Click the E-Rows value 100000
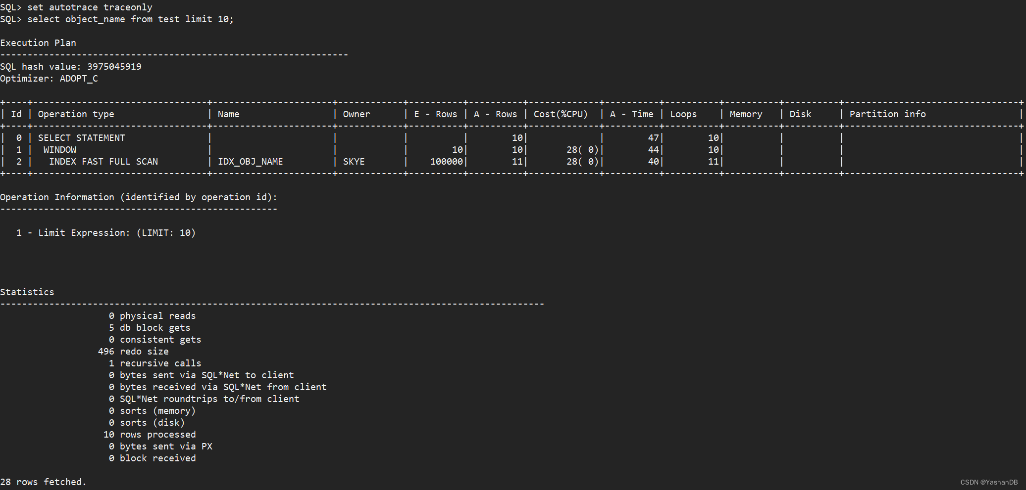 [447, 162]
